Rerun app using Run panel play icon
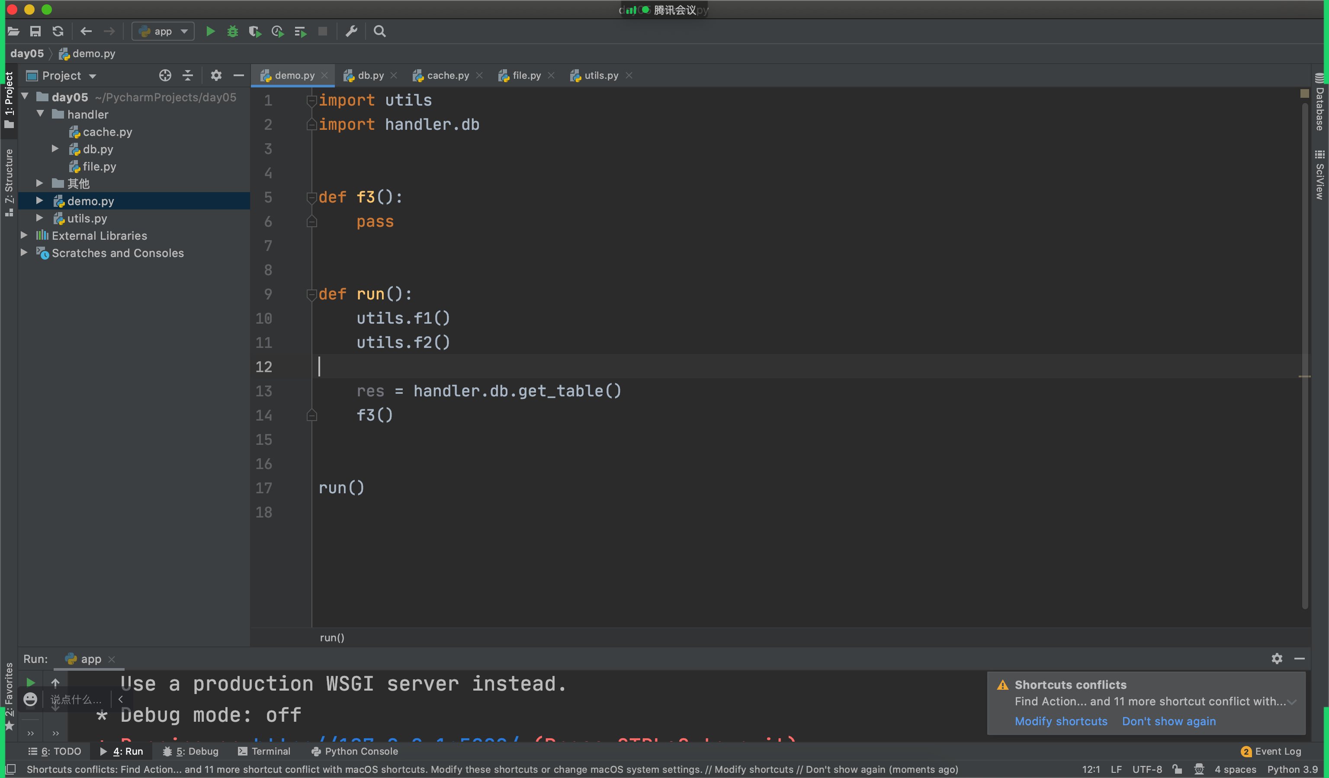Viewport: 1329px width, 778px height. [31, 682]
